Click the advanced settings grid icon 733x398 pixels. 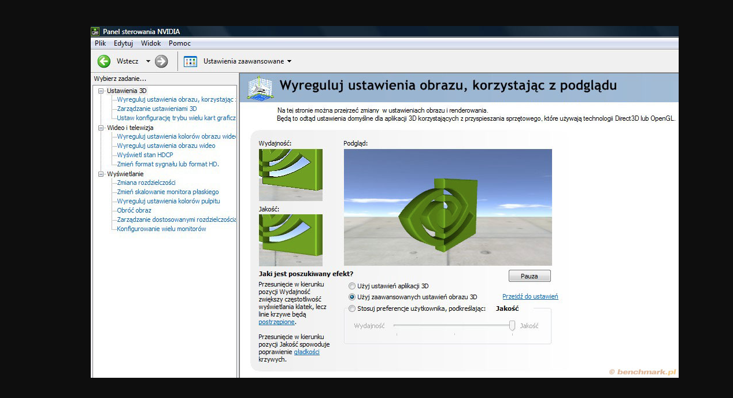pyautogui.click(x=191, y=61)
